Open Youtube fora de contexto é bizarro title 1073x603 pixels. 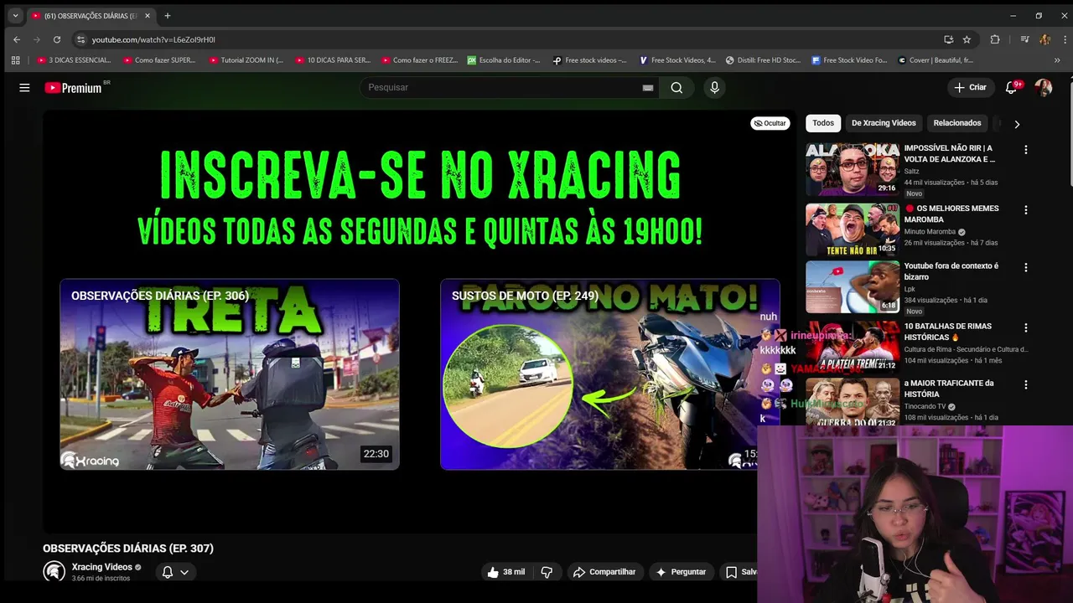point(951,271)
